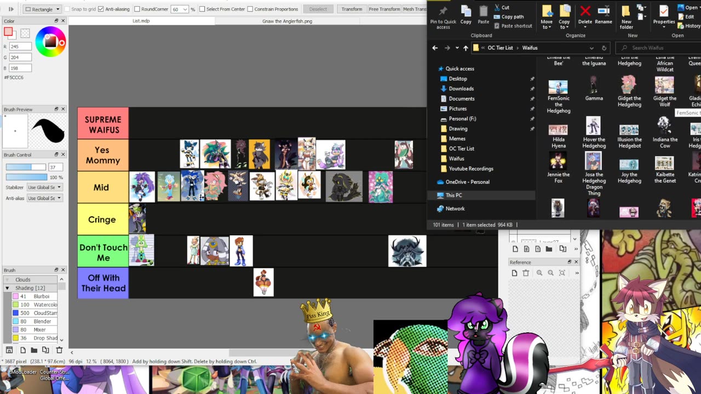Close the Brush panel
Image resolution: width=701 pixels, height=394 pixels.
pyautogui.click(x=63, y=270)
